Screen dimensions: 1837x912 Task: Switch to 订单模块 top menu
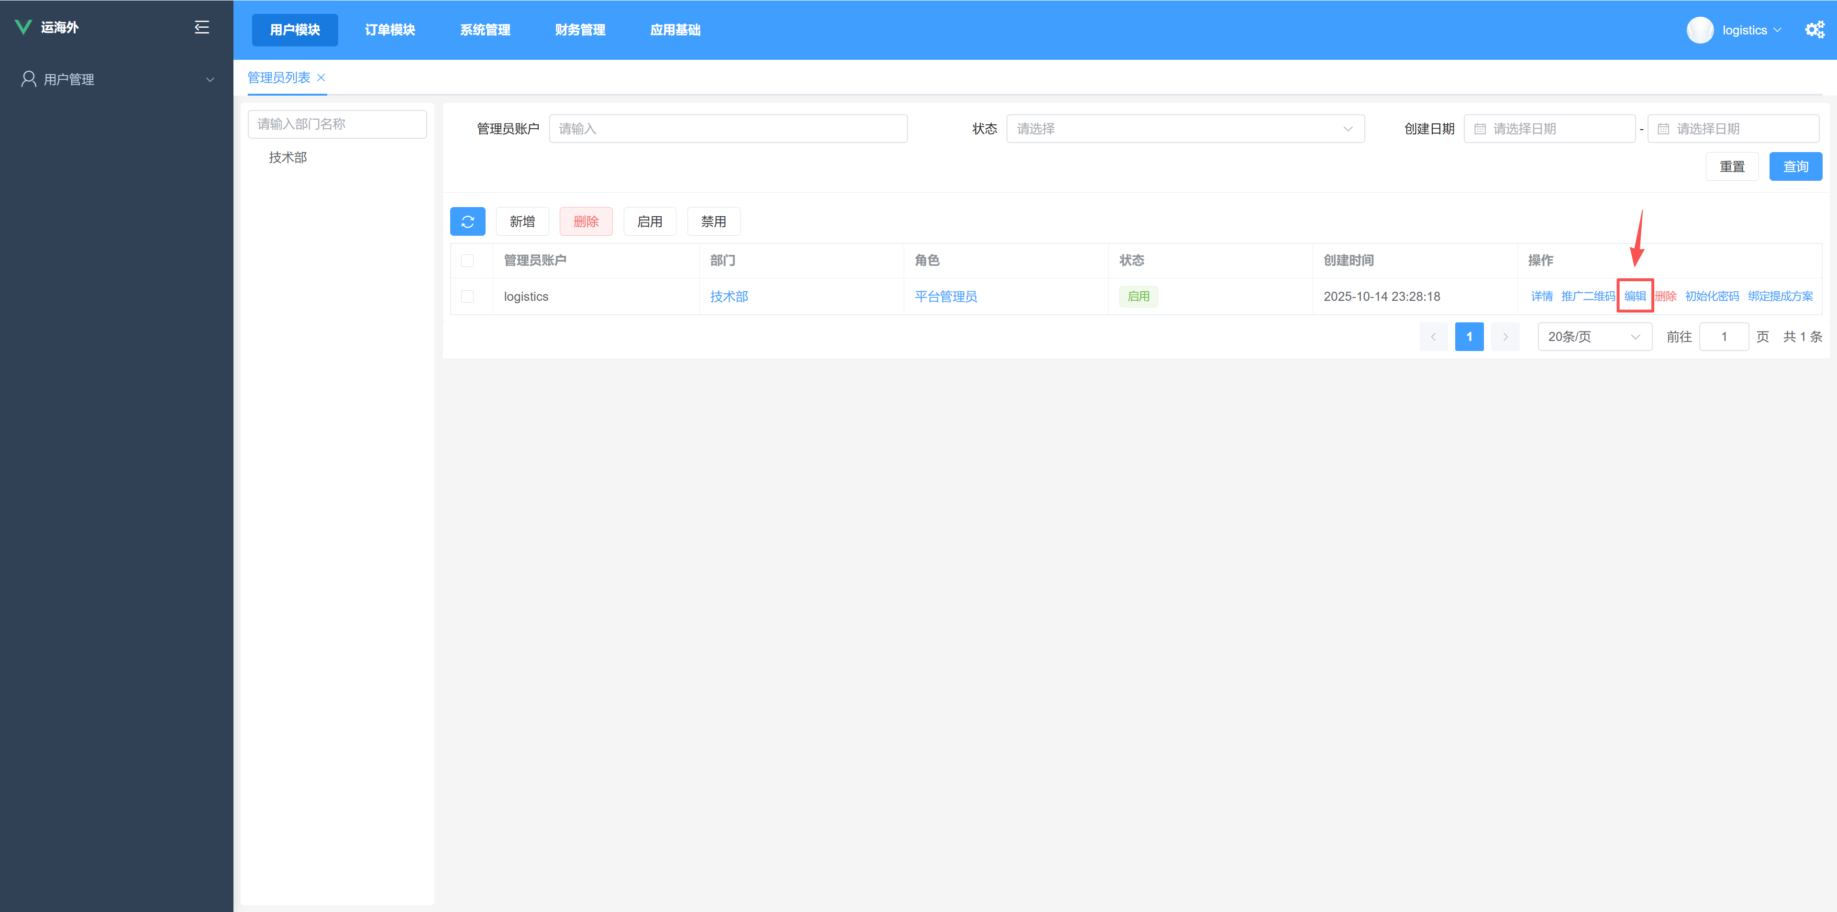click(x=389, y=30)
